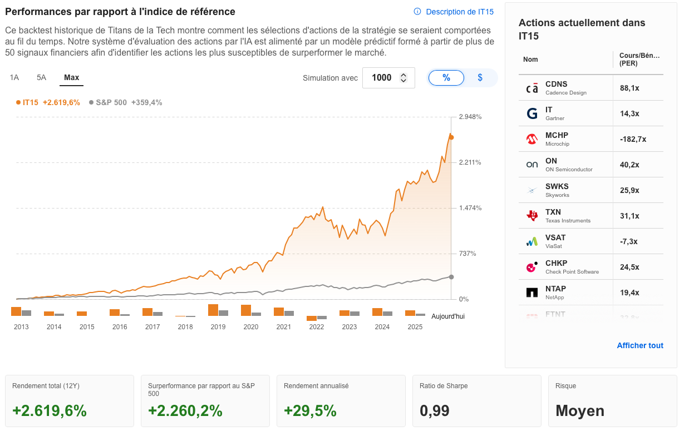This screenshot has width=684, height=436.
Task: Click the NetApp logo icon
Action: (x=532, y=293)
